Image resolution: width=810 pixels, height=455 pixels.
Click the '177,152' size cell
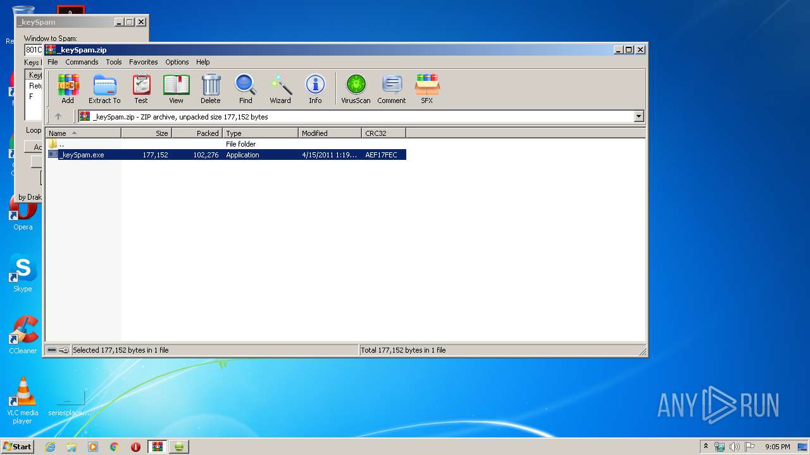(x=155, y=155)
